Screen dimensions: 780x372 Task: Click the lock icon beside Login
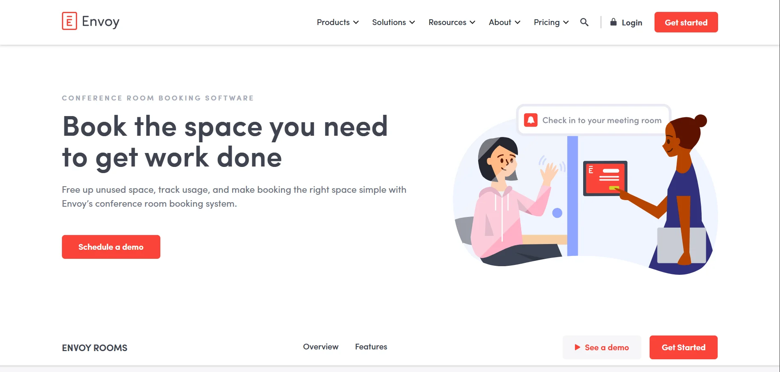[x=614, y=22]
